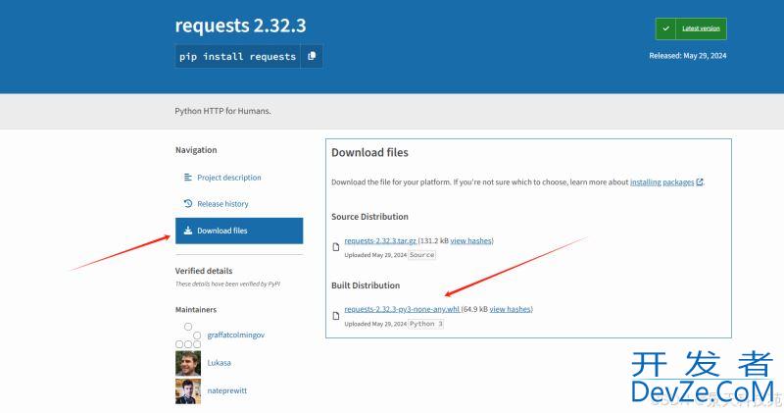
Task: Open maintainer graffatcolmingov profile link
Action: click(235, 335)
